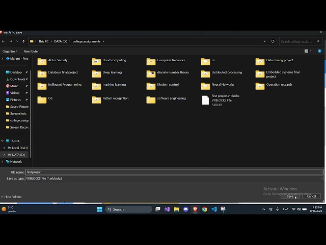Viewport: 326px width, 245px height.
Task: Click the taskbar Search box
Action: [x=129, y=209]
